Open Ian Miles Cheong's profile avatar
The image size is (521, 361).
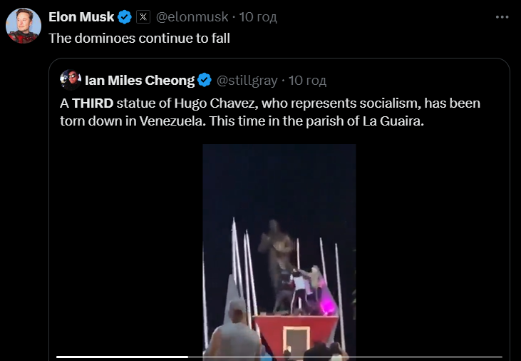pyautogui.click(x=71, y=78)
